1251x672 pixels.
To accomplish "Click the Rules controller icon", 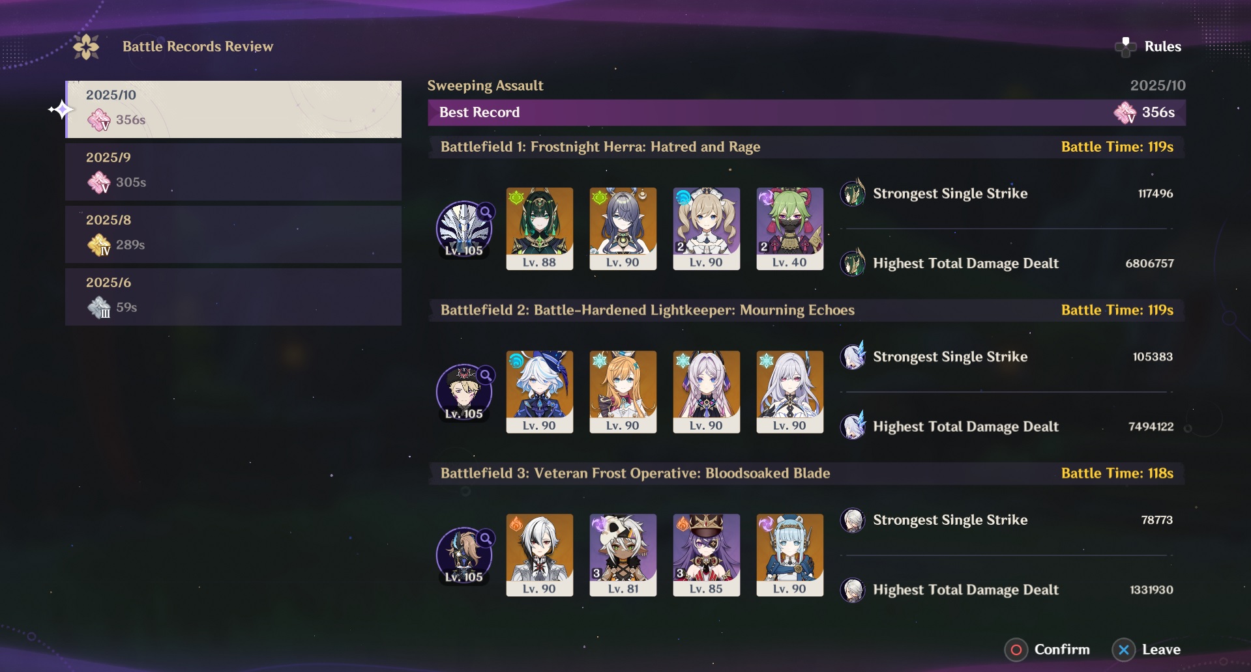I will [1126, 47].
